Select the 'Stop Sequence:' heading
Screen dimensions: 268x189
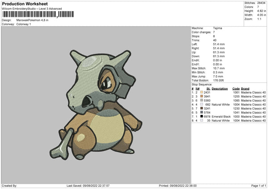point(202,84)
